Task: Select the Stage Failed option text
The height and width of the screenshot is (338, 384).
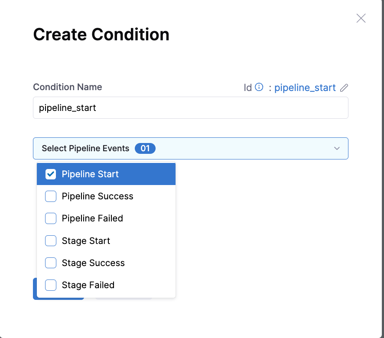Action: [88, 285]
